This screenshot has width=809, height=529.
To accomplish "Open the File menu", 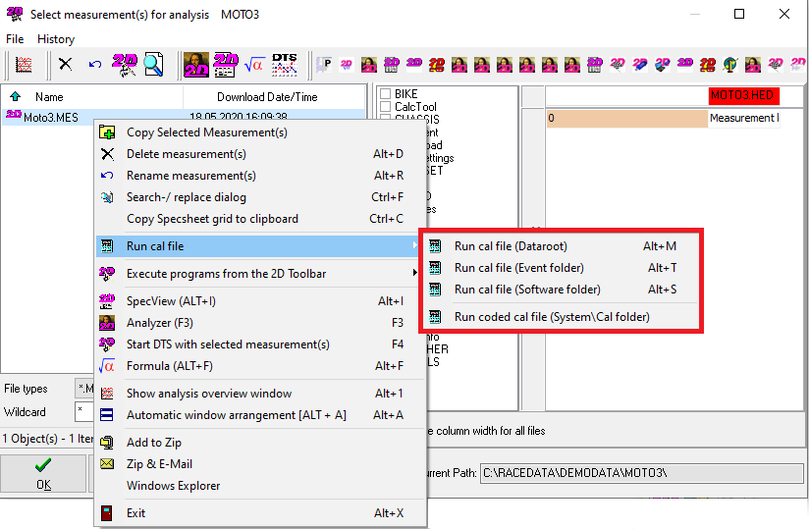I will (15, 39).
